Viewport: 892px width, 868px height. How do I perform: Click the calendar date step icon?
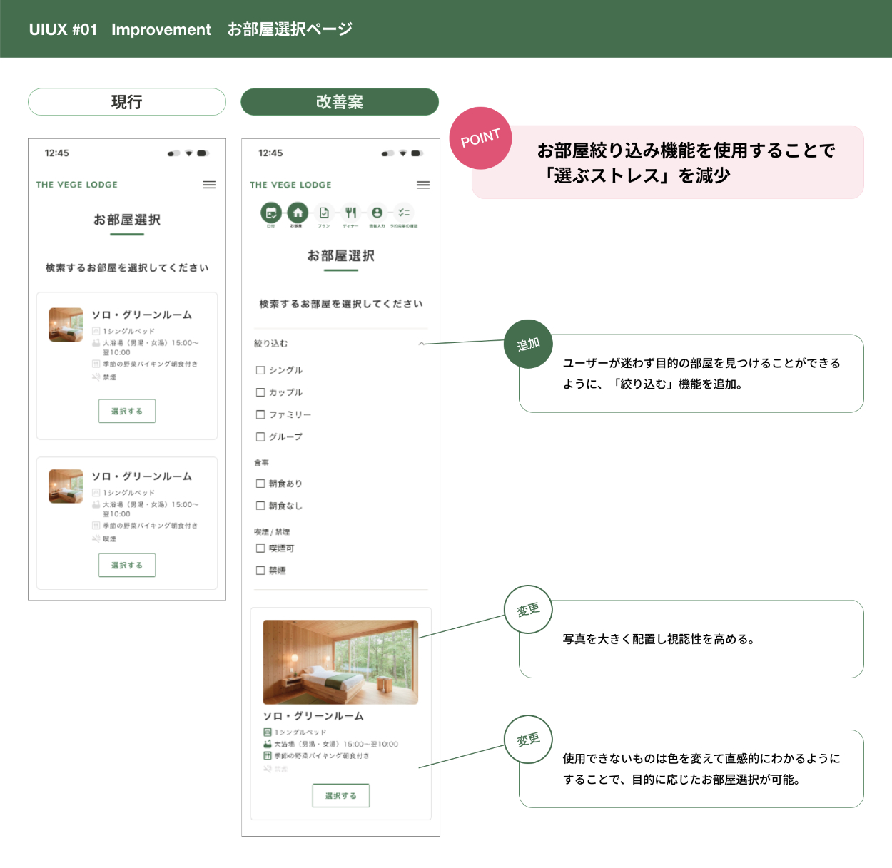coord(271,213)
